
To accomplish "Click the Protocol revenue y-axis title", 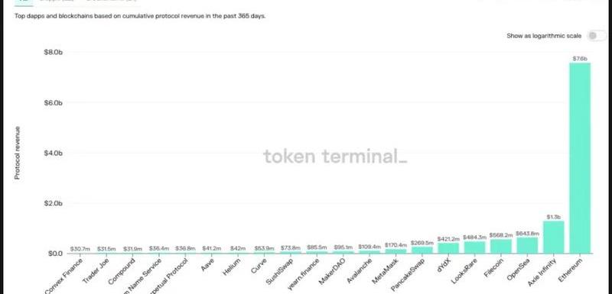I will [x=17, y=153].
